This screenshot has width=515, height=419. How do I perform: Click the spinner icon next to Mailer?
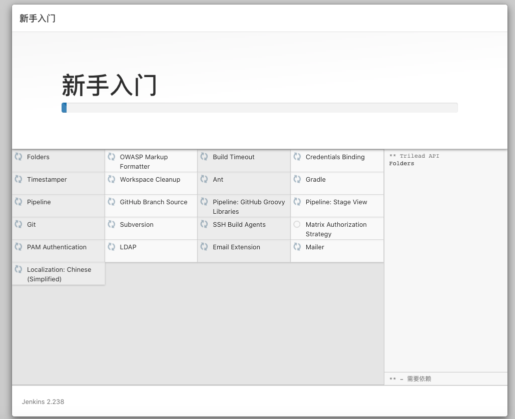(297, 247)
